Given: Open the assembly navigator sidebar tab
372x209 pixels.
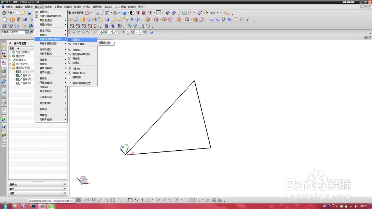Looking at the screenshot, I should (x=4, y=47).
